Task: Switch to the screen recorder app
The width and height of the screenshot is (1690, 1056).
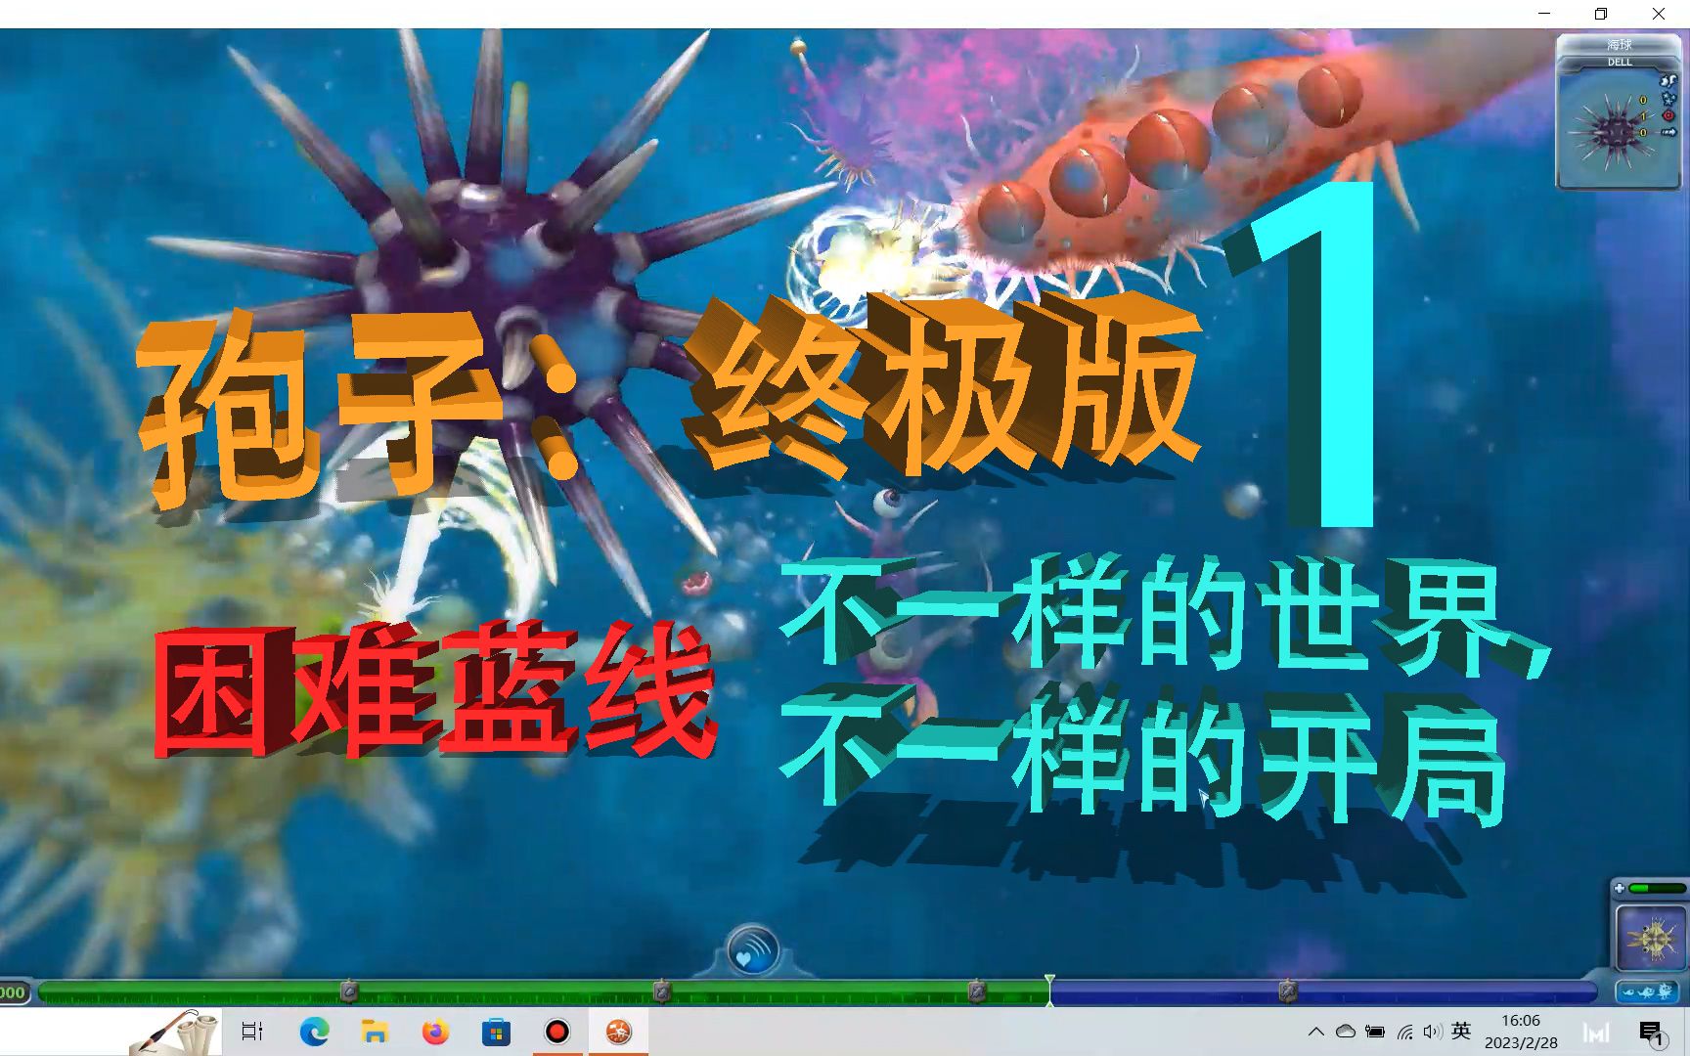Action: (x=556, y=1032)
